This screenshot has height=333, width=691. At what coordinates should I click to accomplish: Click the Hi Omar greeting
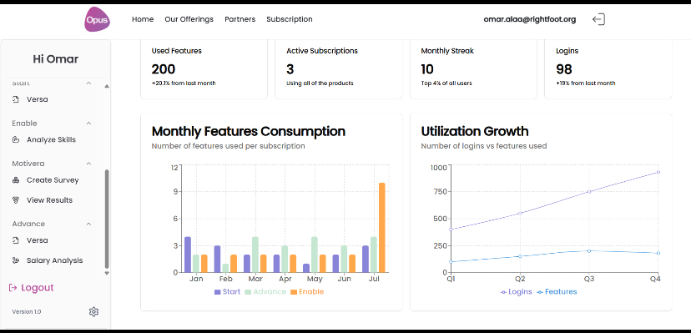click(56, 59)
